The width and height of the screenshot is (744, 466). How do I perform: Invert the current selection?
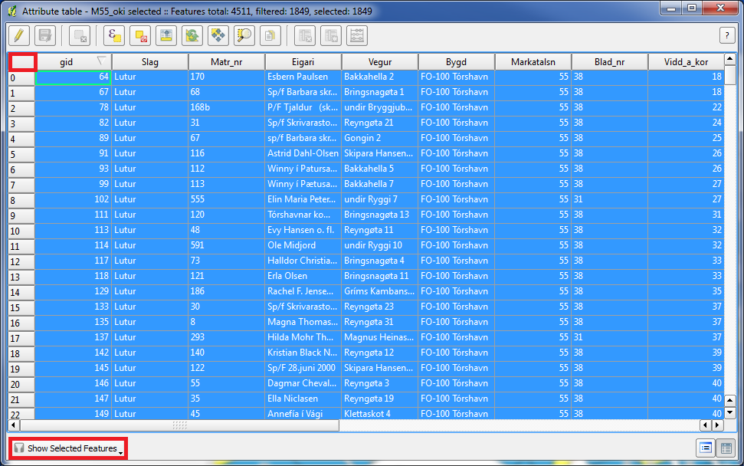coord(192,35)
